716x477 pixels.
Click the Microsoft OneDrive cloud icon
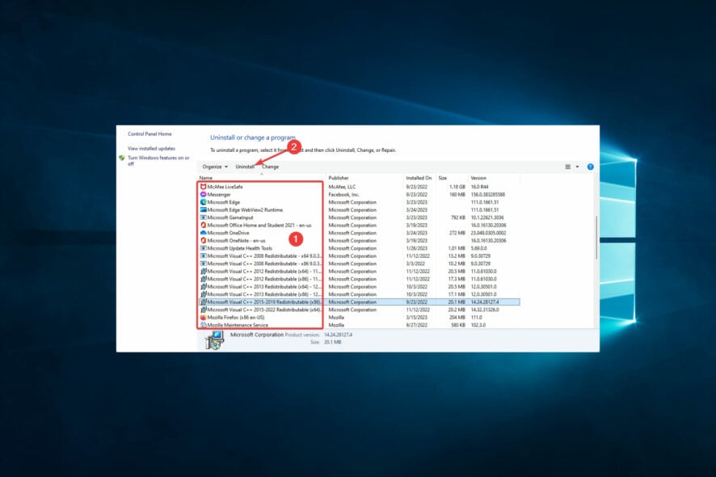tap(203, 233)
